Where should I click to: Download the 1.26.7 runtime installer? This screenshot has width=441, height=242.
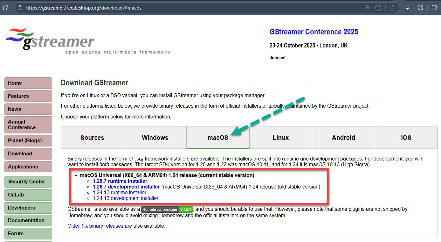click(x=120, y=181)
